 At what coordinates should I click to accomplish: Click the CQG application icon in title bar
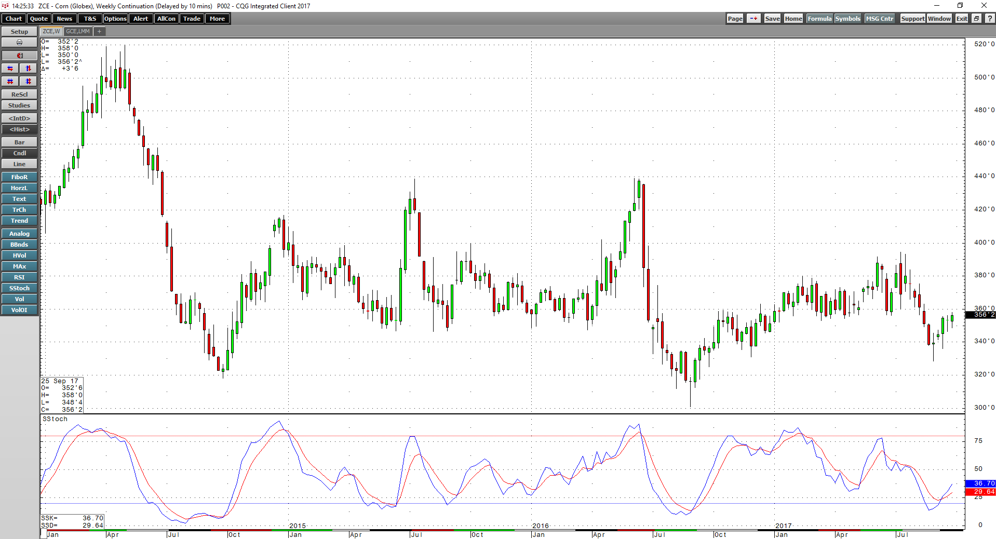click(5, 6)
